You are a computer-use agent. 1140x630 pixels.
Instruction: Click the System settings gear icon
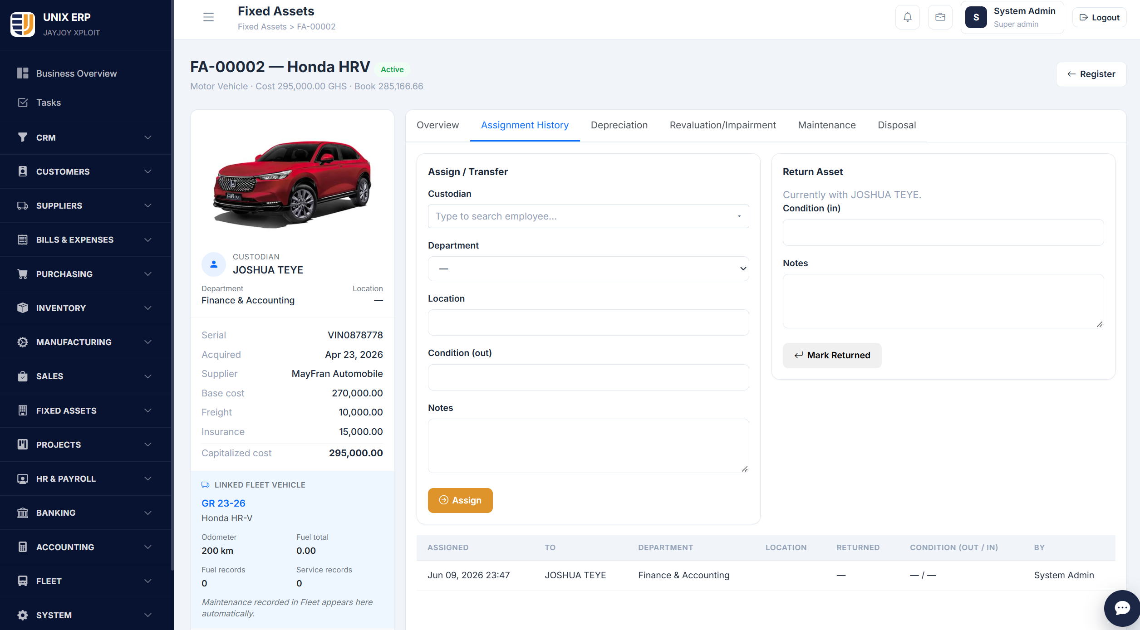click(23, 615)
